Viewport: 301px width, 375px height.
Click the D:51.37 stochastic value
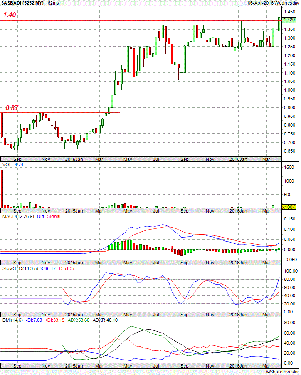67,268
